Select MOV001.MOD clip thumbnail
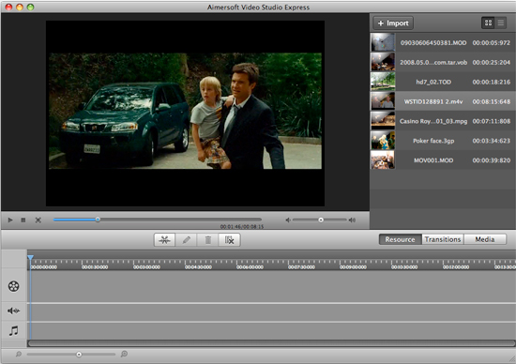Screen dimensions: 516x364 (x=383, y=159)
